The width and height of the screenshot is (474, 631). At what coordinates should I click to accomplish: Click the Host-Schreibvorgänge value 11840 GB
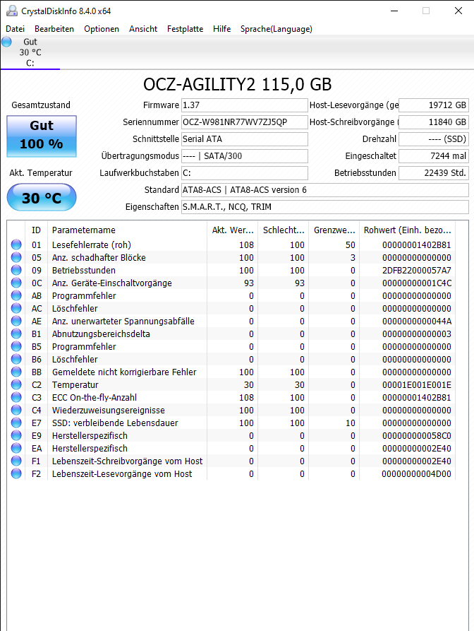pos(434,122)
